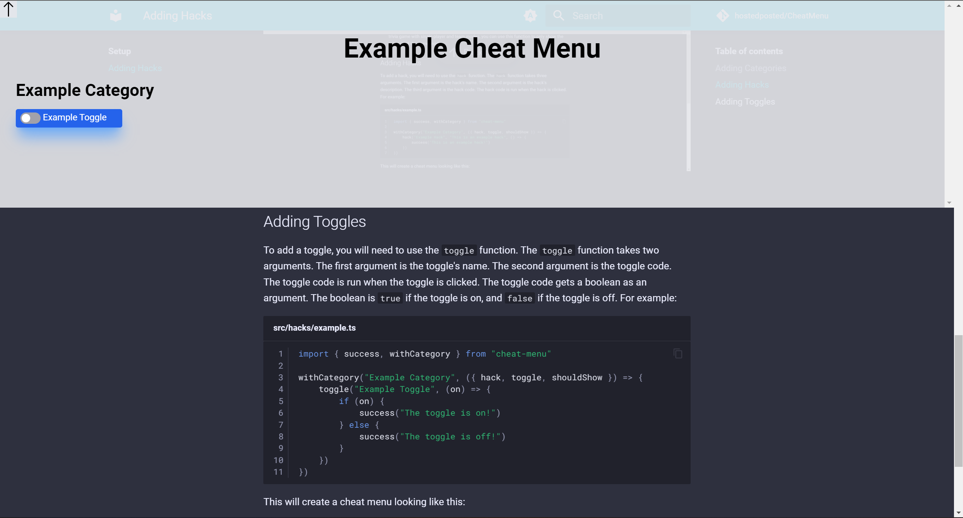Screen dimensions: 963x518
Task: Click "The toggle is off!" string in code
Action: pos(450,437)
